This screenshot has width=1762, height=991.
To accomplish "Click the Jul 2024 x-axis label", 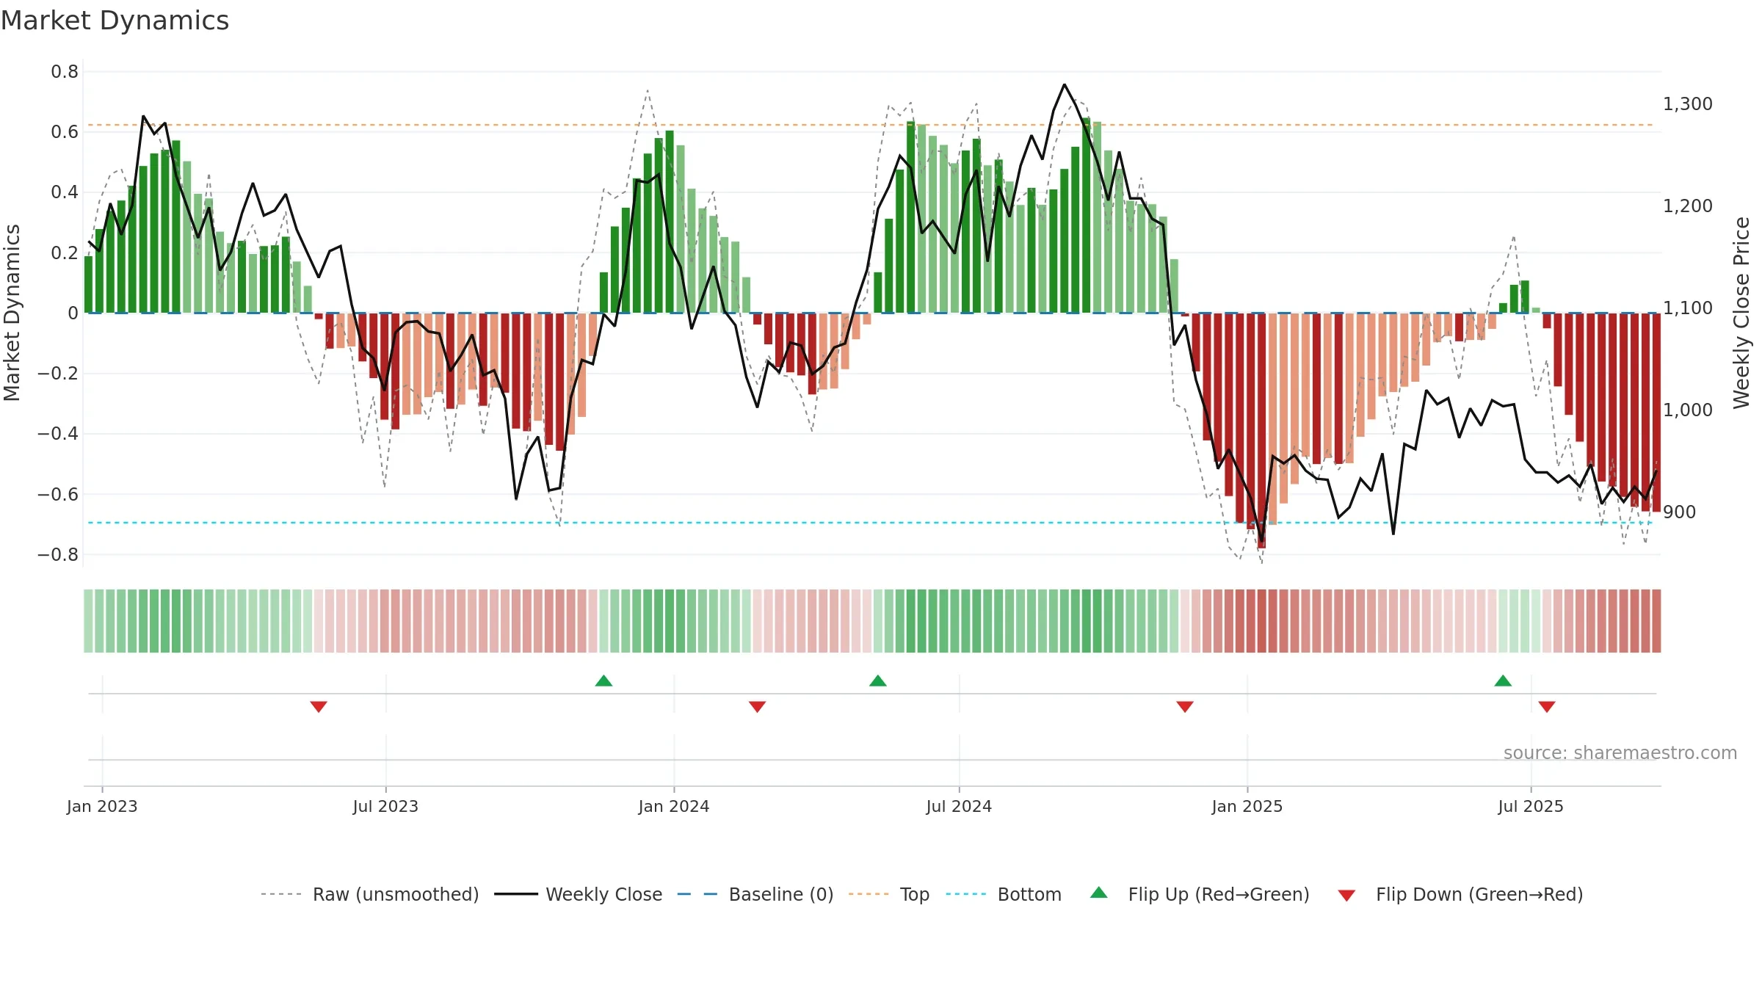I will click(959, 806).
